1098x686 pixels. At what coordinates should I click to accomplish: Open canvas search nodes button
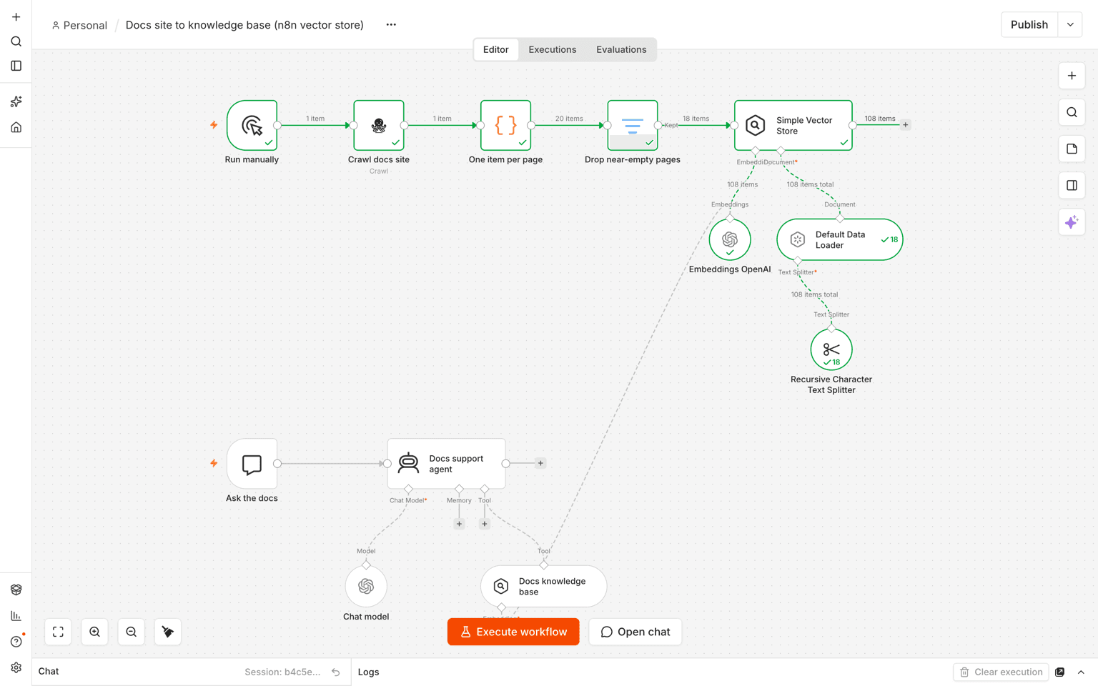pyautogui.click(x=1072, y=112)
